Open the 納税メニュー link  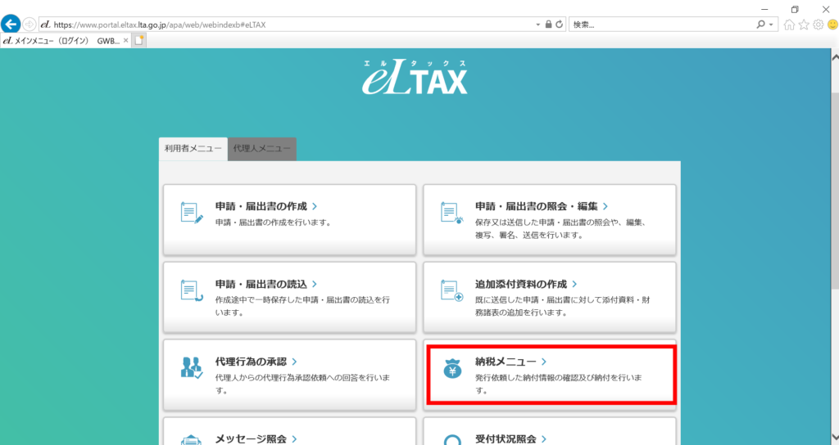coord(506,361)
